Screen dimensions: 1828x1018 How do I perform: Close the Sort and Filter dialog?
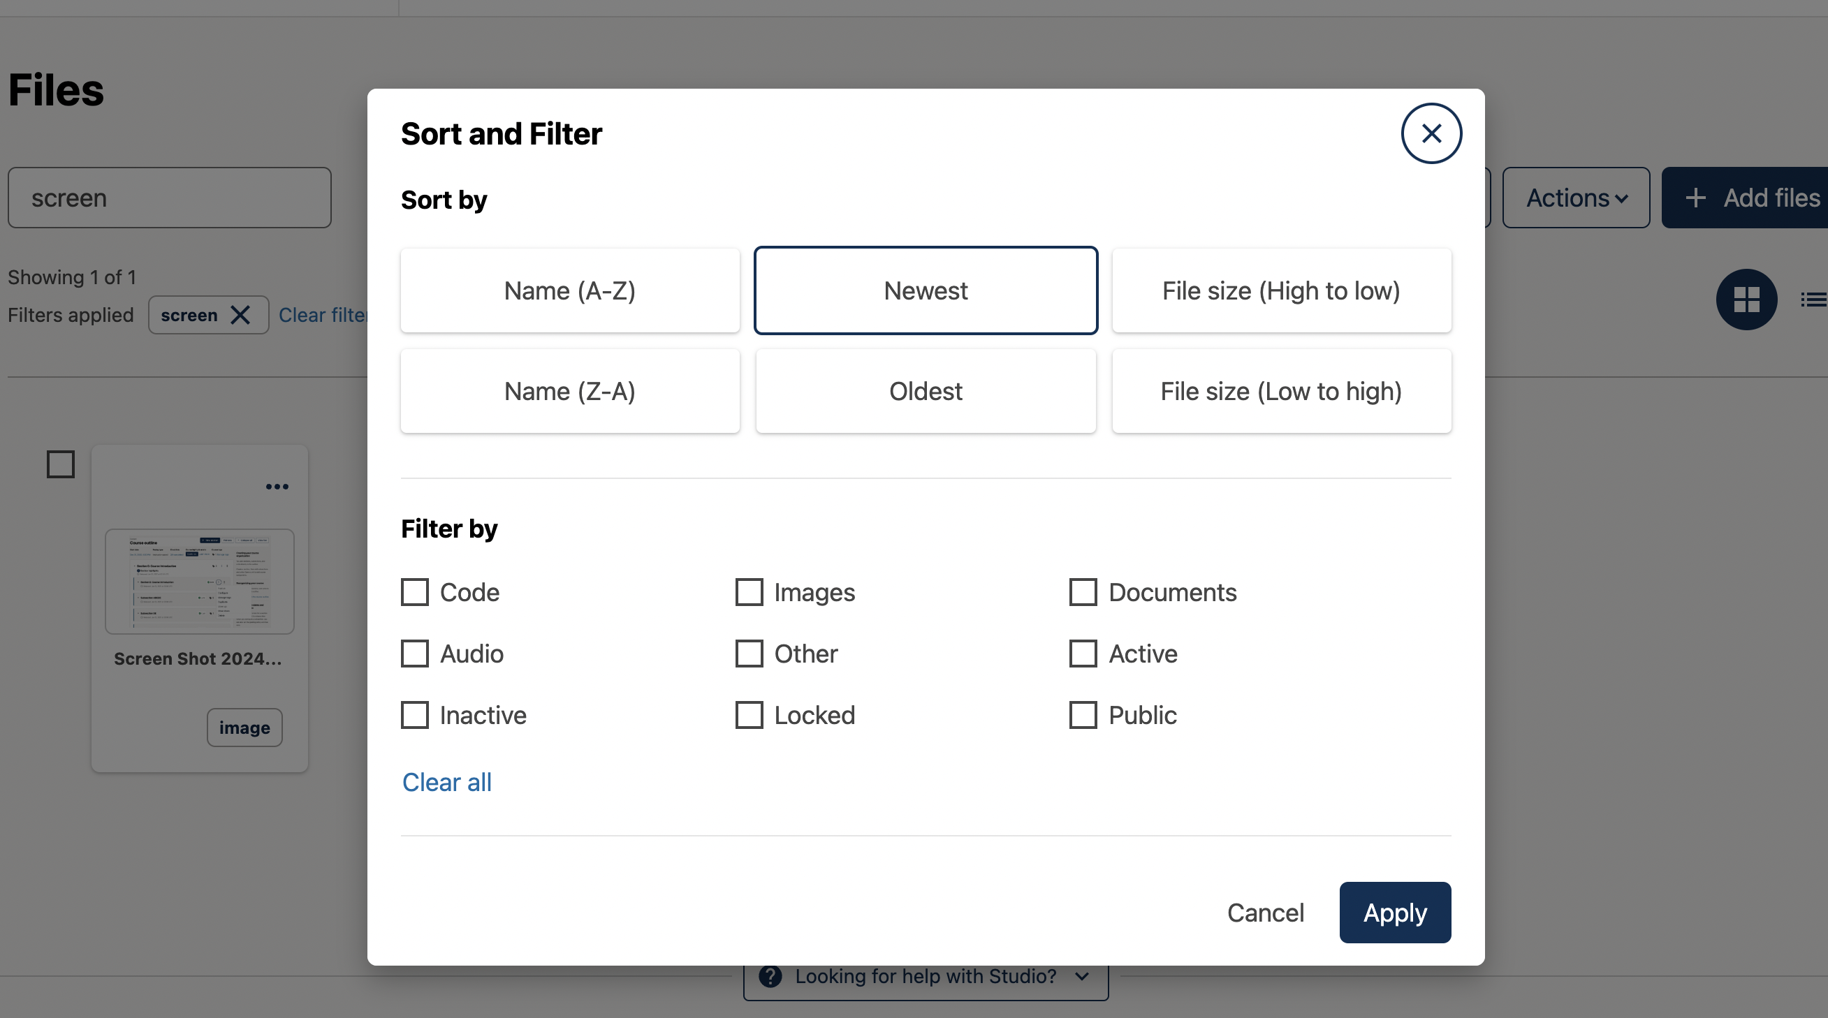1431,133
